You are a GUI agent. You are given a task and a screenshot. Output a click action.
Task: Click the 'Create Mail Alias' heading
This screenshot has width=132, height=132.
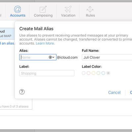[36, 29]
